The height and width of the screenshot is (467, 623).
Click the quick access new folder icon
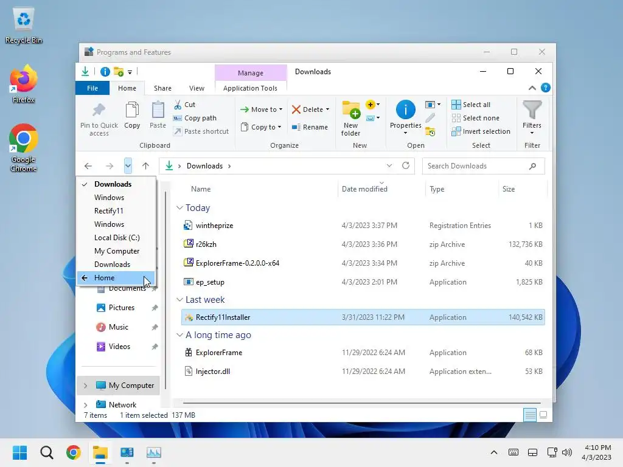(119, 72)
